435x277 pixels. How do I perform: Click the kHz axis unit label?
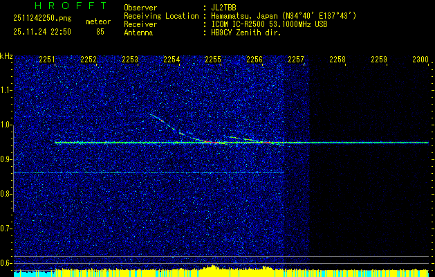6,56
